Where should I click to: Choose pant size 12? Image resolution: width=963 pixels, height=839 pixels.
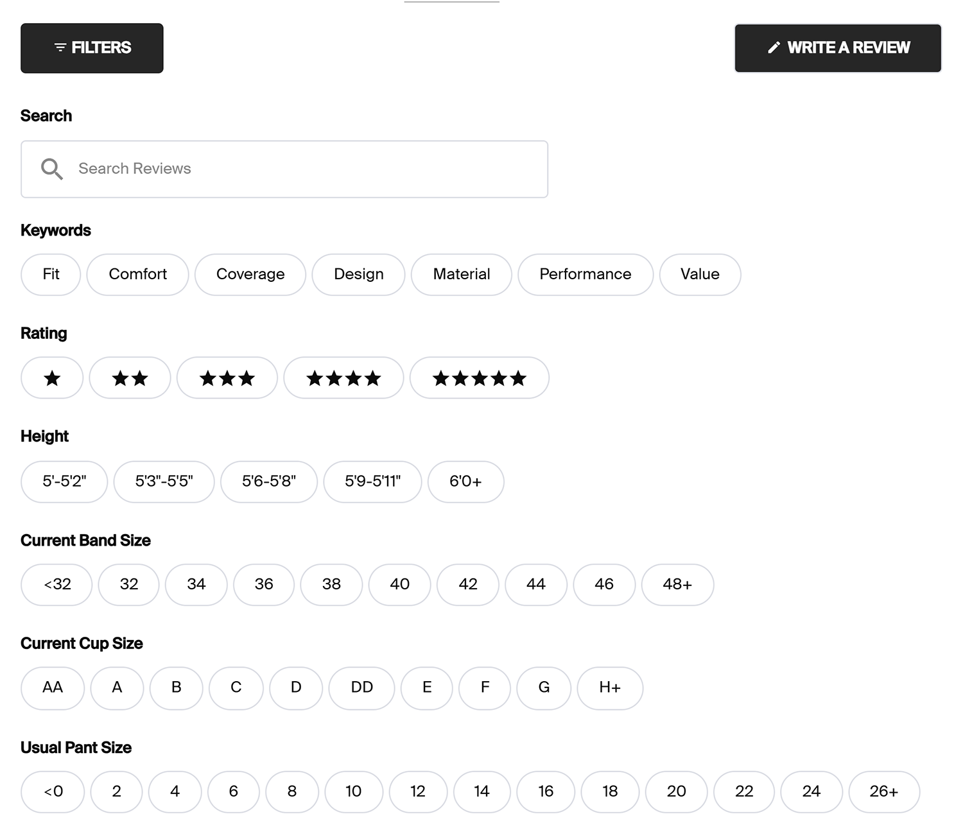point(418,792)
